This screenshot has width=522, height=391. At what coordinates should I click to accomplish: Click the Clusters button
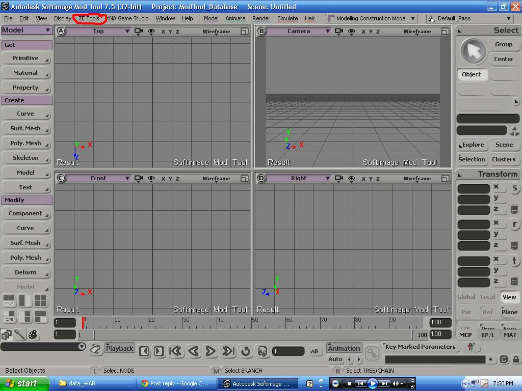(504, 159)
